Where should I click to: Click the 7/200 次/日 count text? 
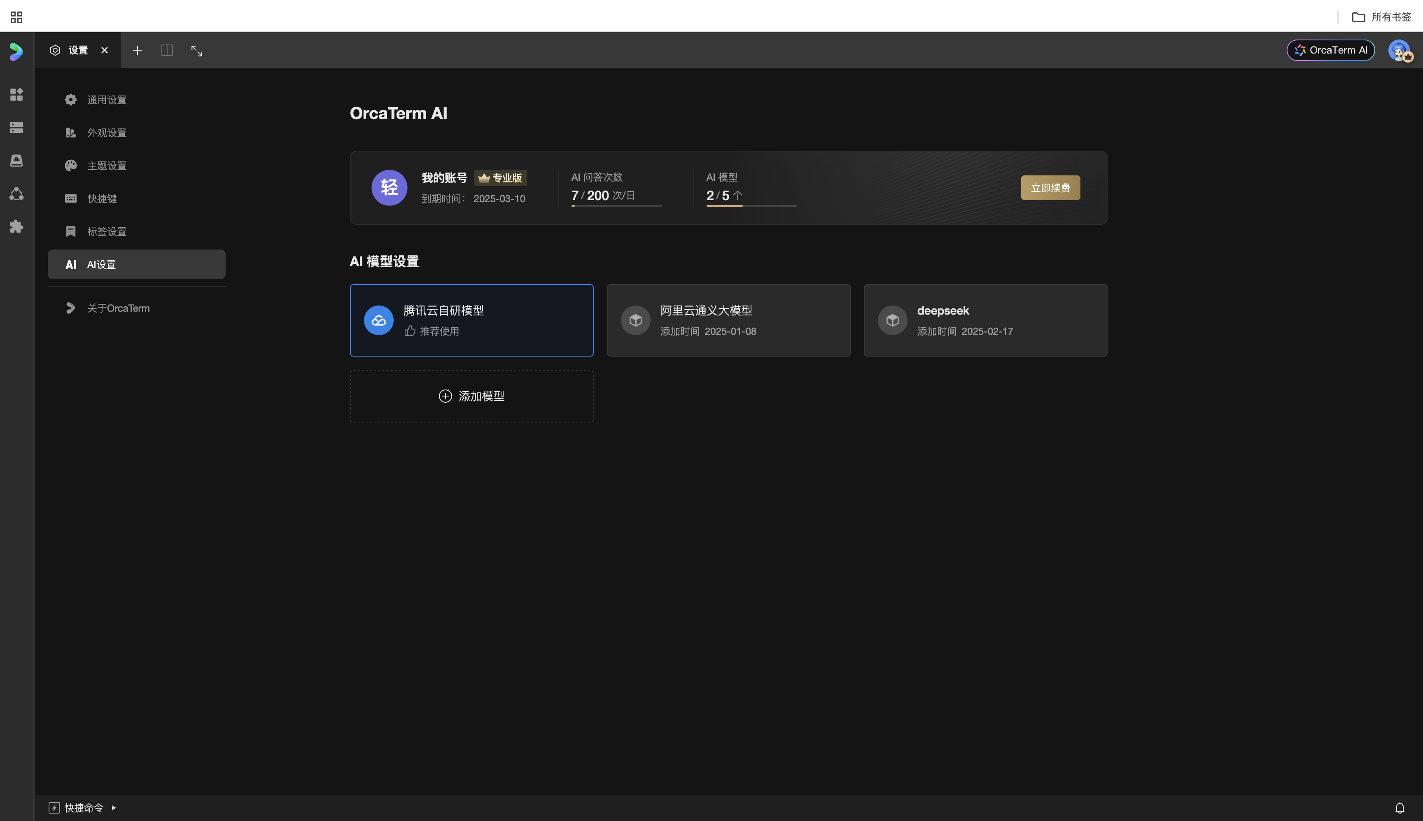pos(603,195)
